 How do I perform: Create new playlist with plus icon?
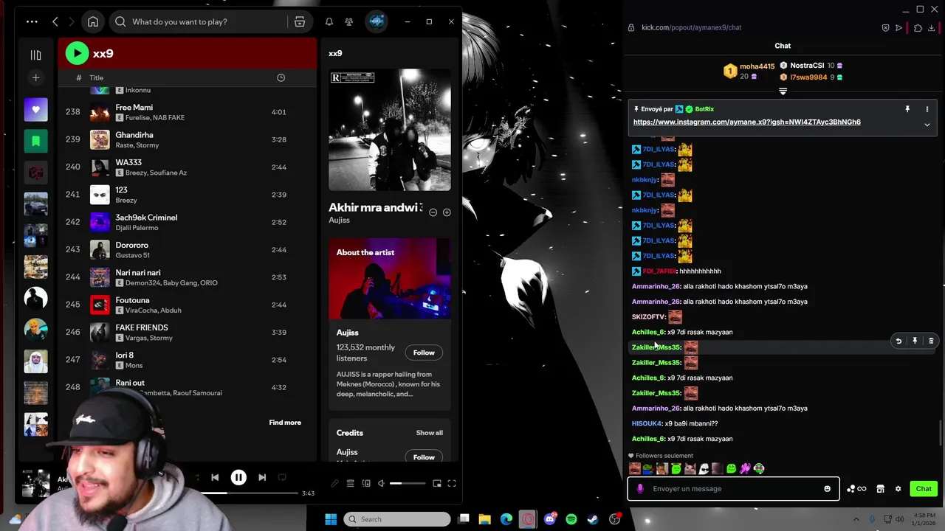pos(35,77)
